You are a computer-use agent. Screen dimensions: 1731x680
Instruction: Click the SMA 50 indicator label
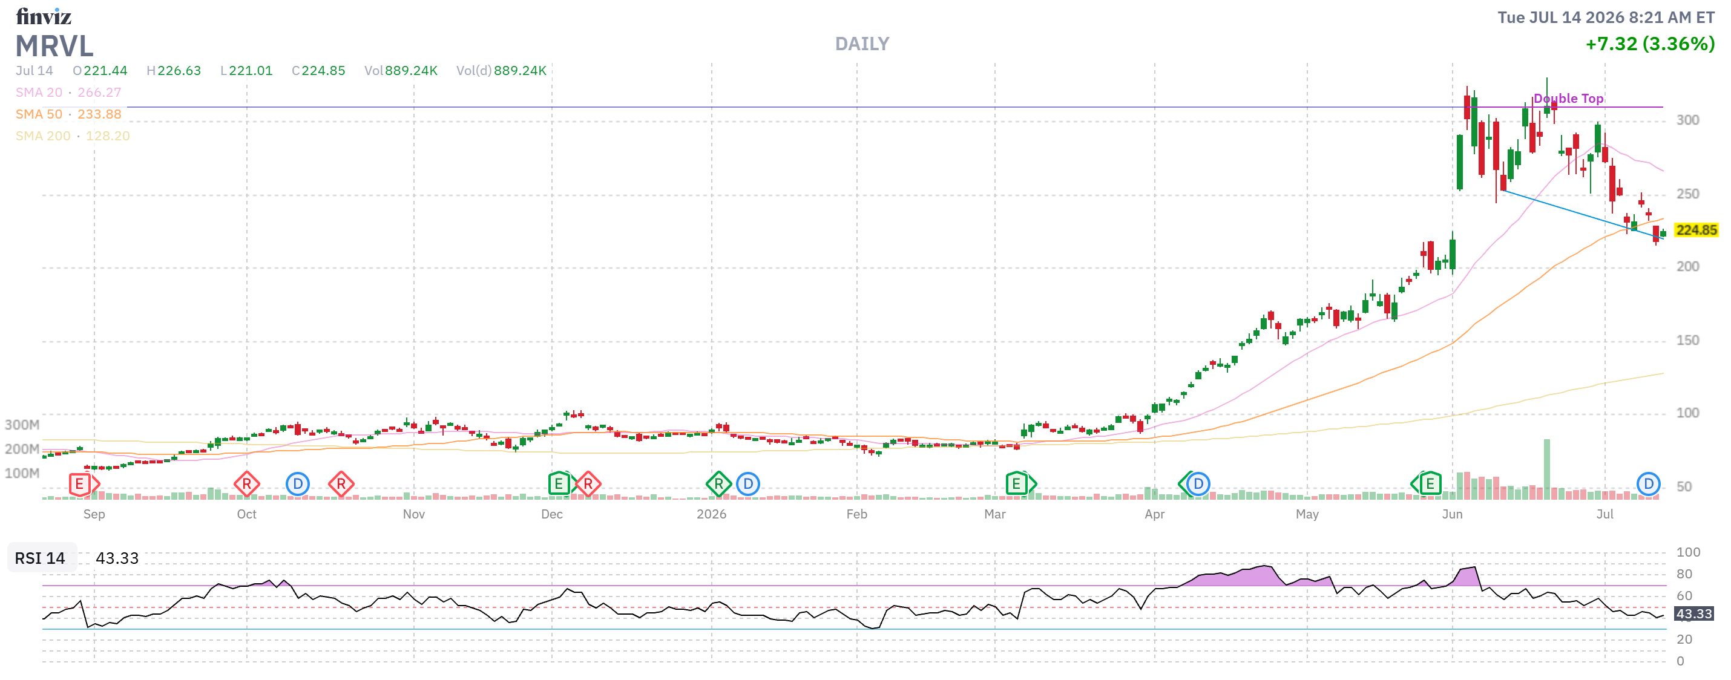point(39,114)
